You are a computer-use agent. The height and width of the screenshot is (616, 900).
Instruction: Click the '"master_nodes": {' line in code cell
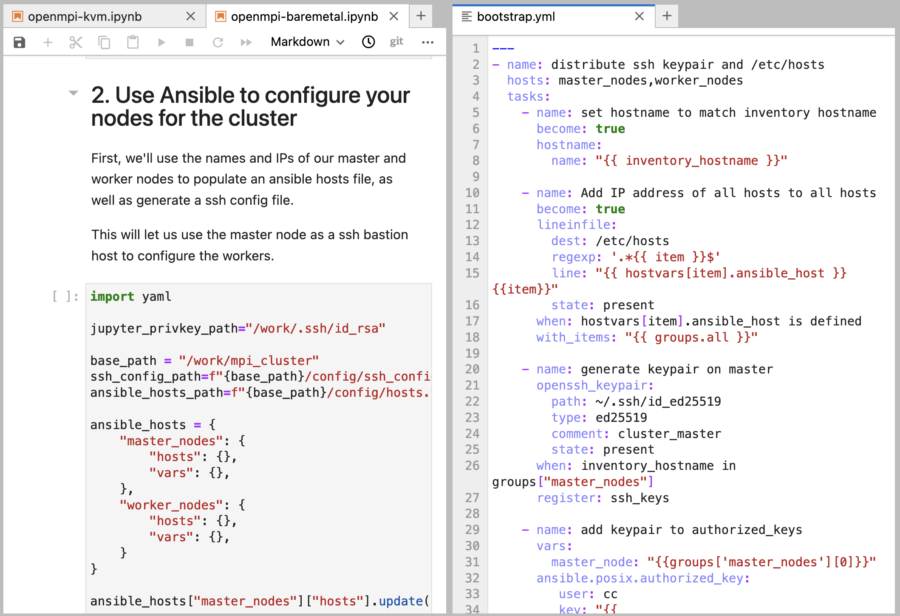coord(182,441)
